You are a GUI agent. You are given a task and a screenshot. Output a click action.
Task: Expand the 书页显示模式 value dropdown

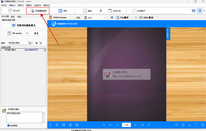pos(45,50)
